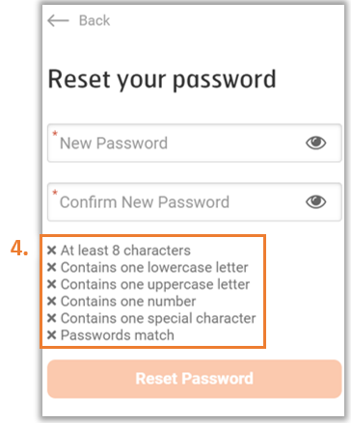Click the X beside lowercase letter rule

(52, 267)
